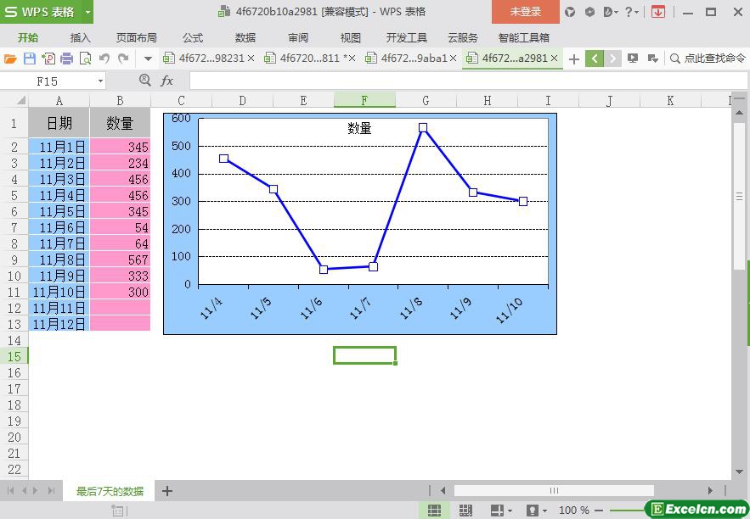Expand the WPS 表格 application menu arrow

click(x=87, y=12)
